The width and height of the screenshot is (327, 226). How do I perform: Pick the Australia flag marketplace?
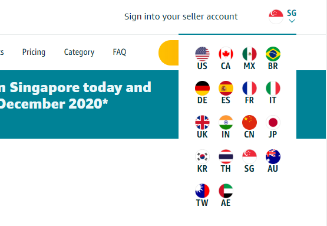(273, 156)
